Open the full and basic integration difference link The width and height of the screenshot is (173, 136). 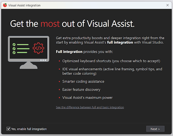(x=90, y=107)
